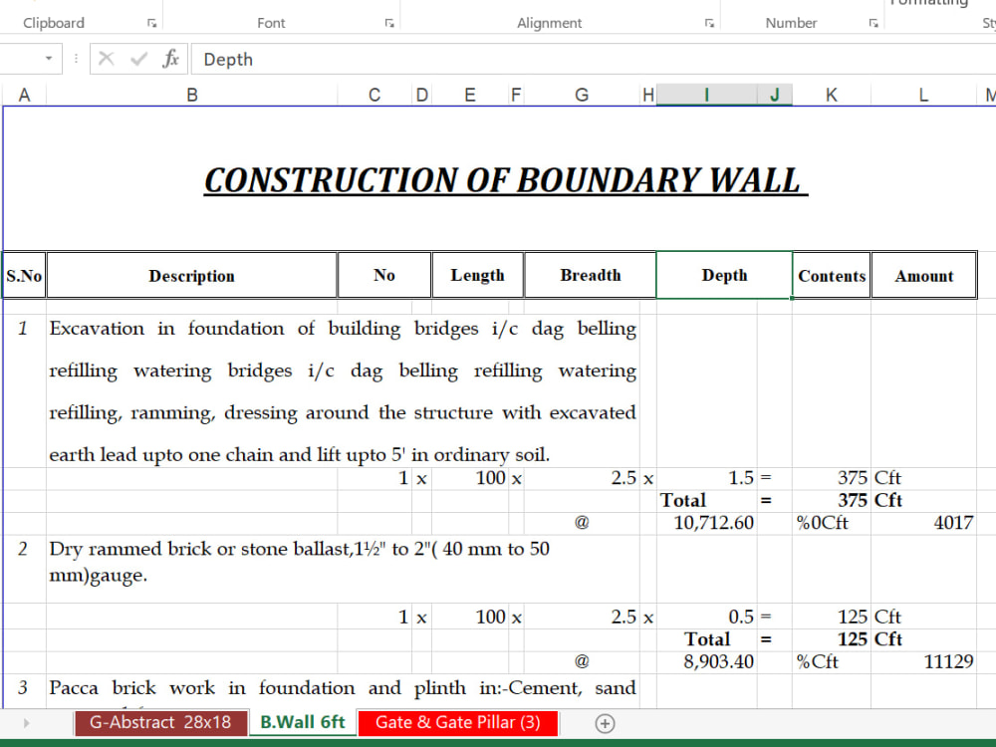
Task: Click the Insert Function fx icon
Action: 170,59
